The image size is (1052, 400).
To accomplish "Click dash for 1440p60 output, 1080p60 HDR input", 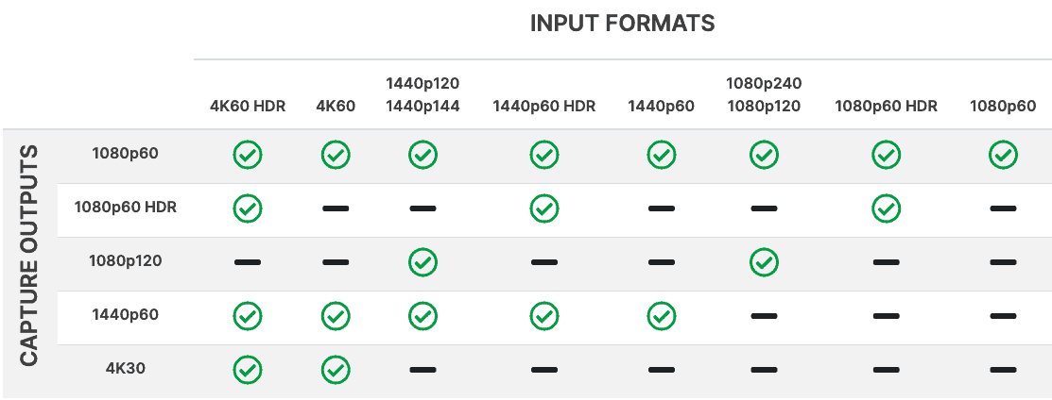I will pos(886,316).
